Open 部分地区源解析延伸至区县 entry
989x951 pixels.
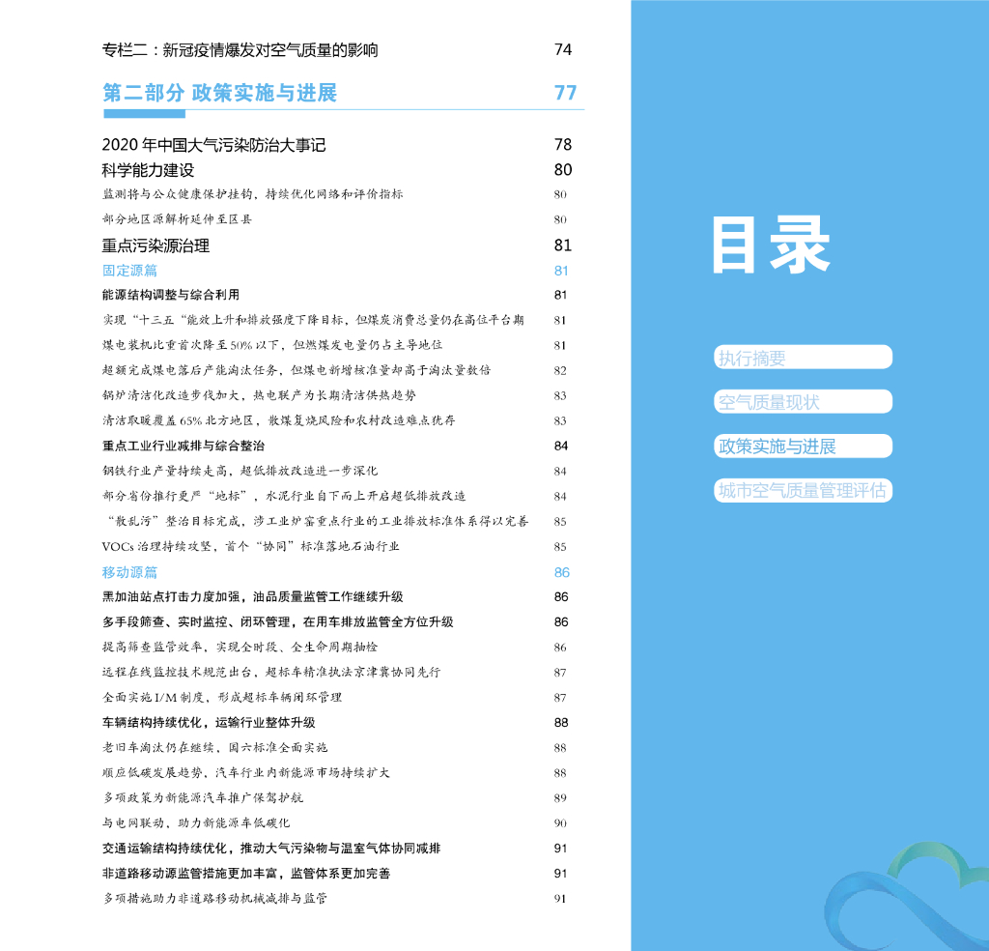click(x=177, y=219)
